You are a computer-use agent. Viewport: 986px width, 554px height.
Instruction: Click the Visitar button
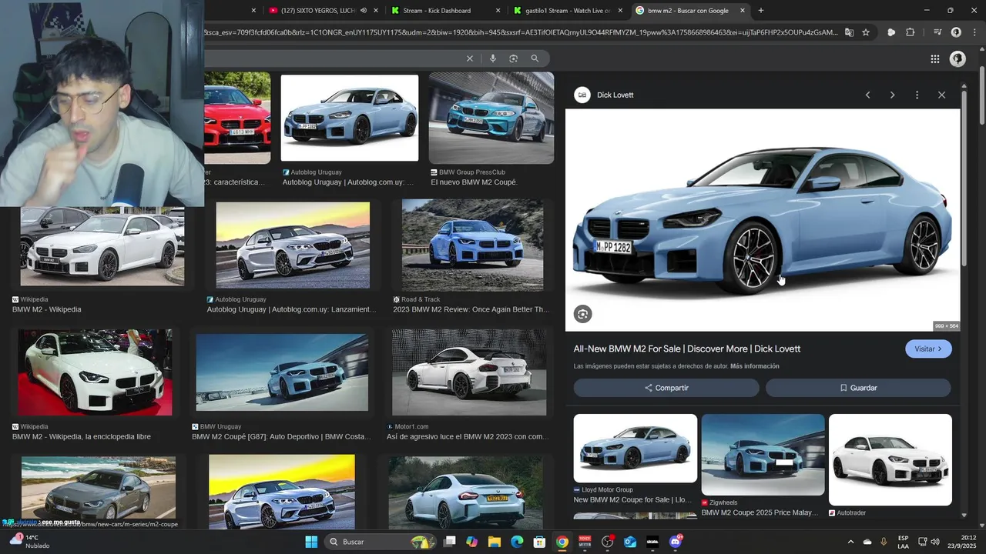tap(928, 349)
